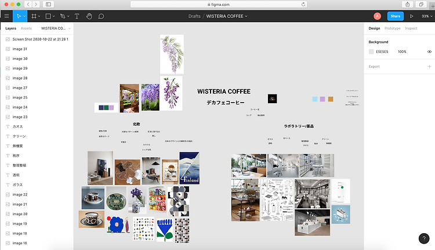
Task: Open a new Safari tab
Action: 432,6
